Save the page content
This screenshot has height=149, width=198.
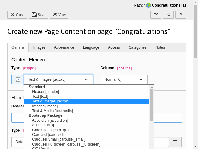(x=39, y=15)
